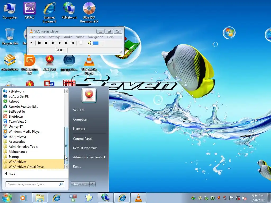Open the Disk Genius 3.2 desktop icon
Image resolution: width=271 pixels, height=203 pixels.
point(30,64)
